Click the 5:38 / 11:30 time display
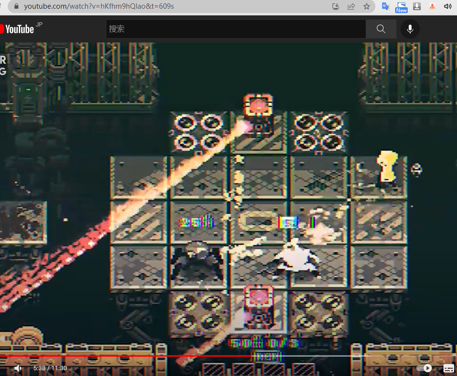The width and height of the screenshot is (457, 376). (x=50, y=368)
